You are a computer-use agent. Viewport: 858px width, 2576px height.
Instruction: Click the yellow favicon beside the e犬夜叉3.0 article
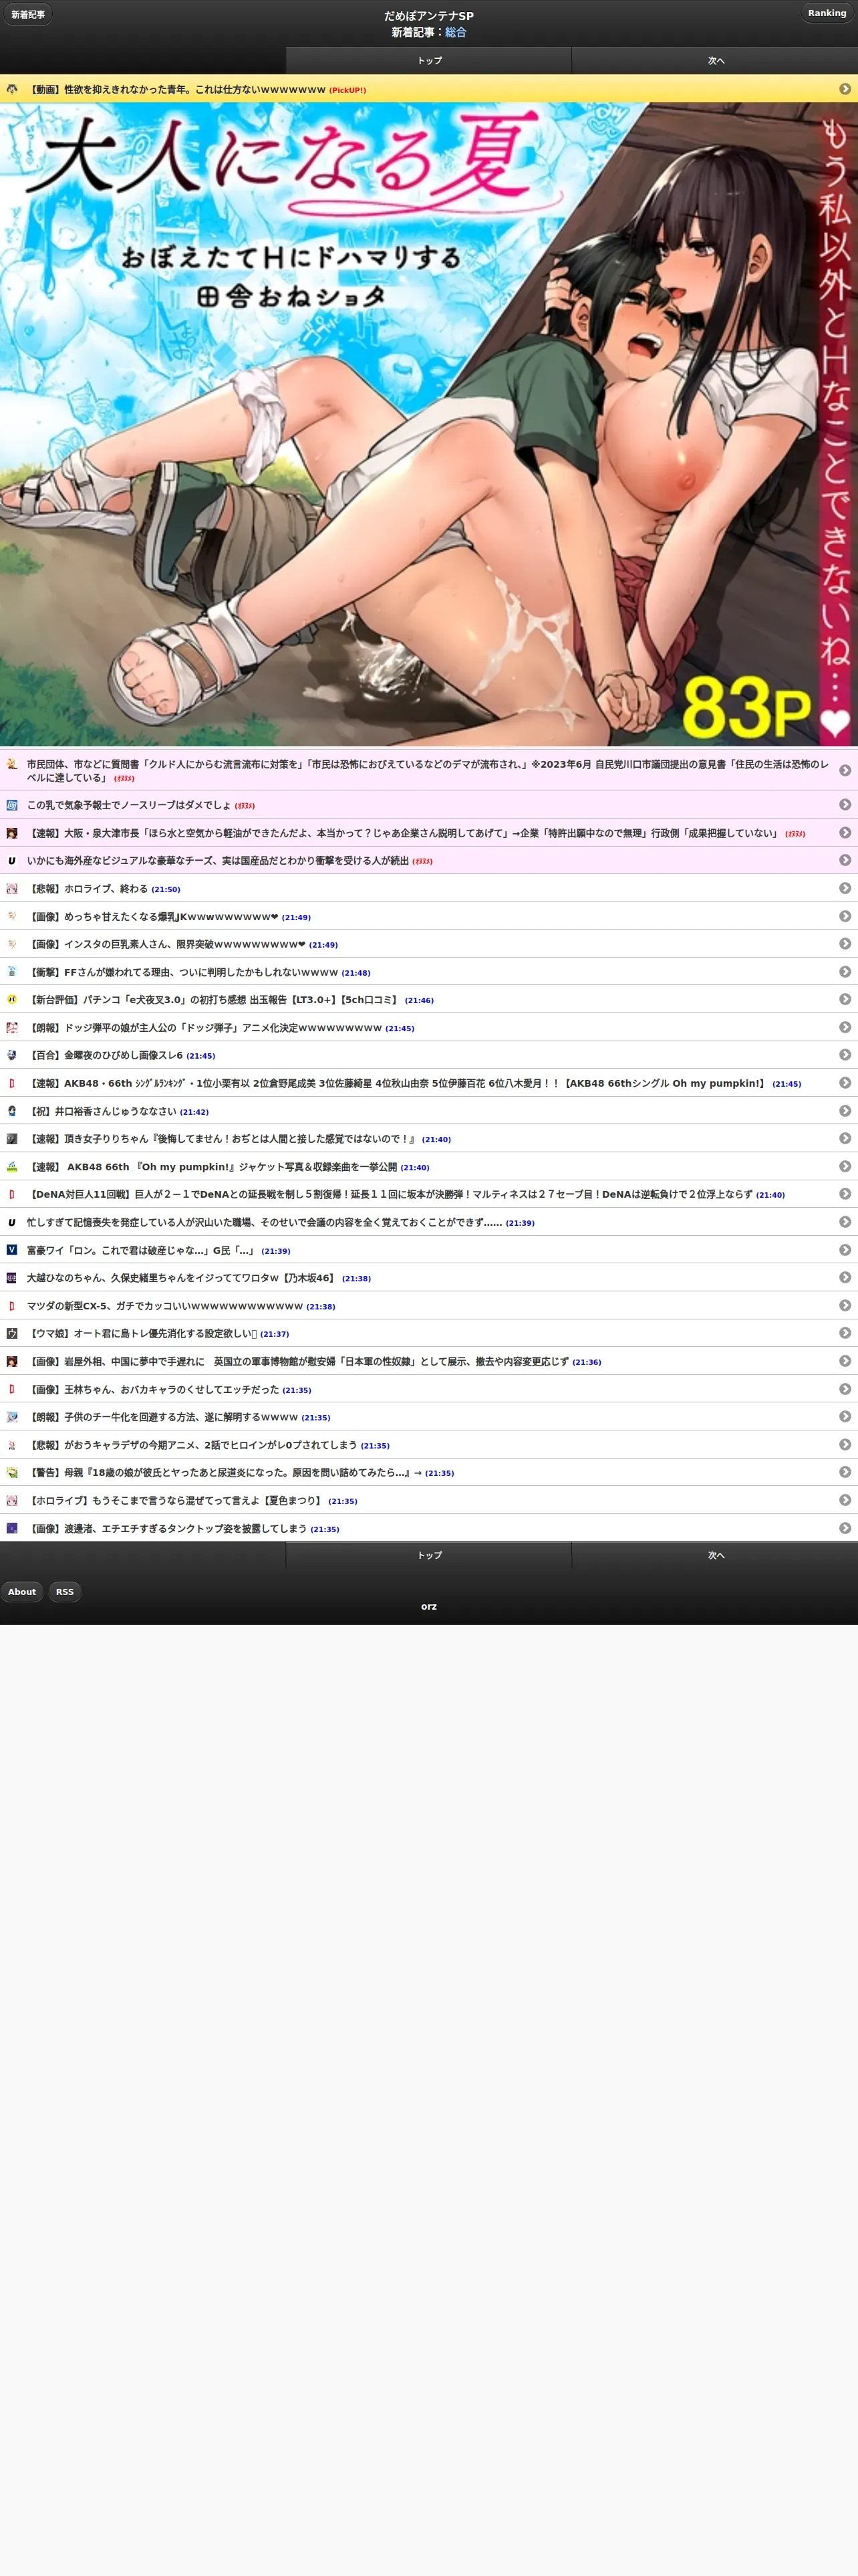point(12,999)
